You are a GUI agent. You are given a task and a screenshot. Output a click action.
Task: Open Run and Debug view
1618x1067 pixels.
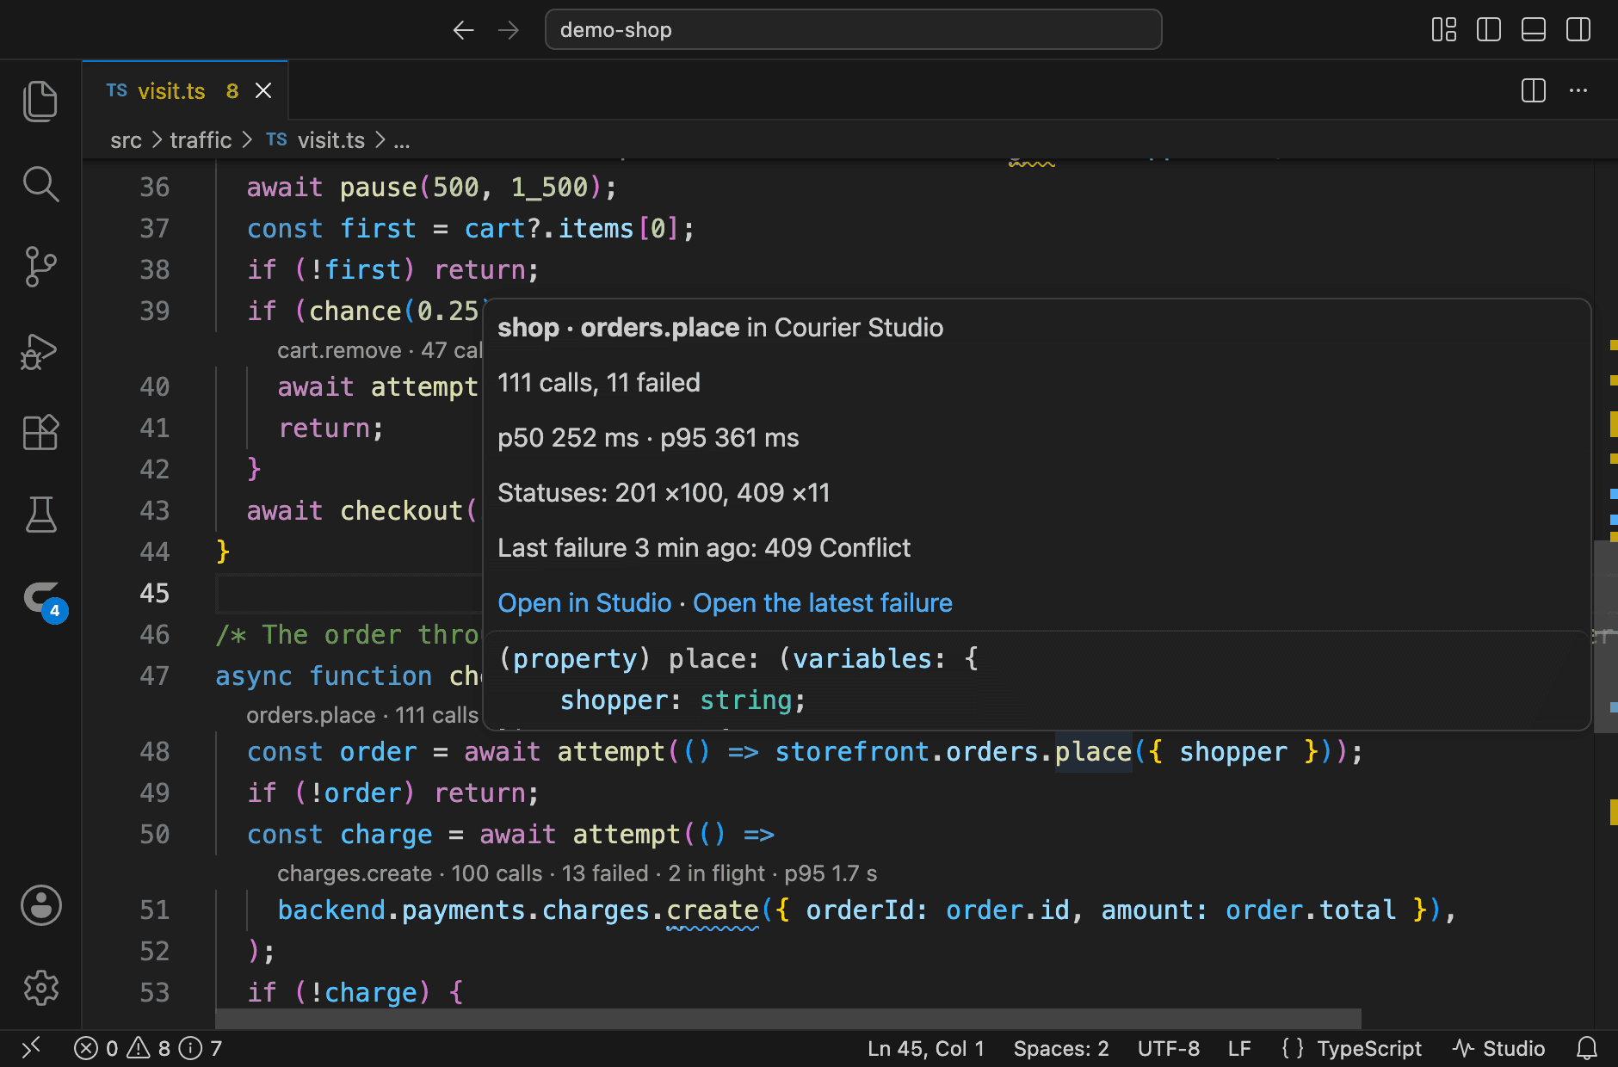[x=40, y=350]
